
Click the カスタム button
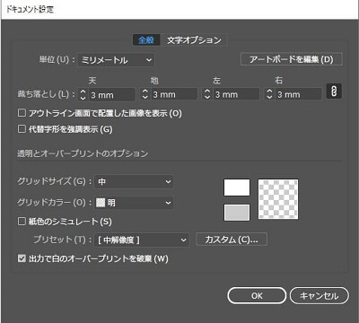pos(232,240)
